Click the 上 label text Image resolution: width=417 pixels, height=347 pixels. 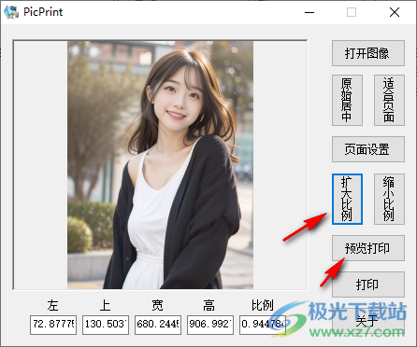(105, 306)
